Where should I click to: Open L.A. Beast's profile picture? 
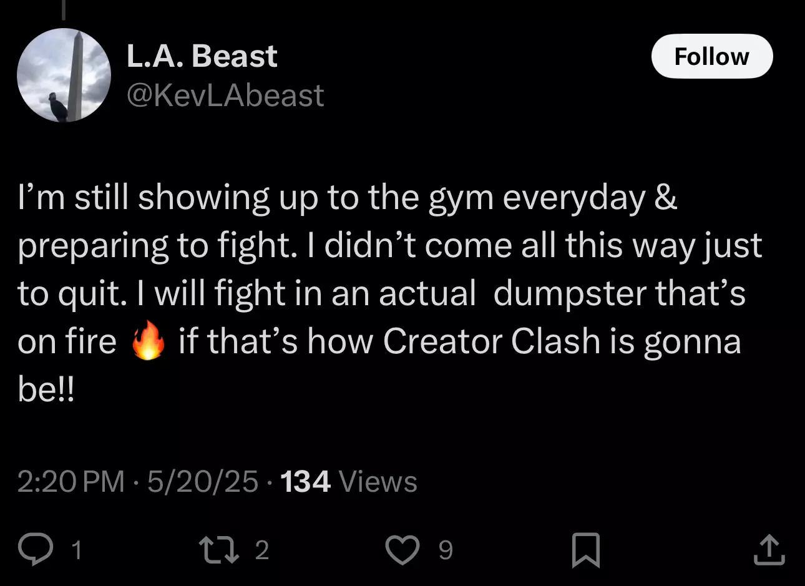coord(64,75)
